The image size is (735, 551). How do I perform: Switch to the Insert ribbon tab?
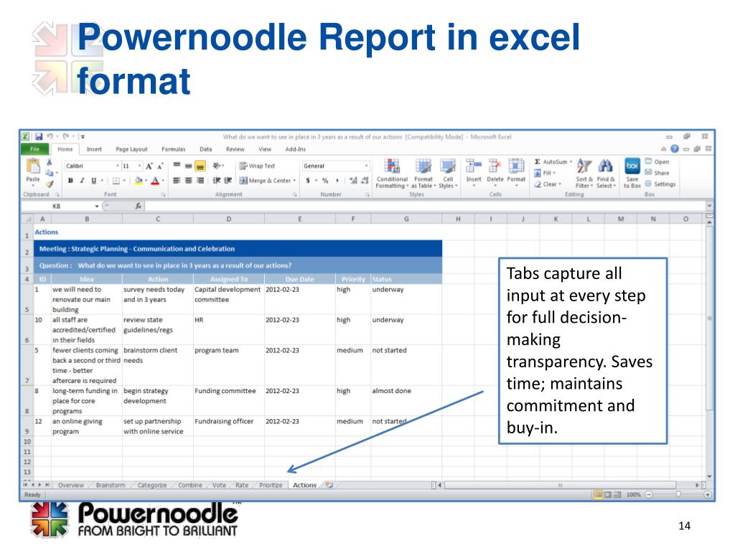tap(94, 149)
